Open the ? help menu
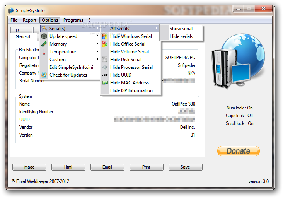Viewport: 283px width, 198px height. (x=90, y=20)
